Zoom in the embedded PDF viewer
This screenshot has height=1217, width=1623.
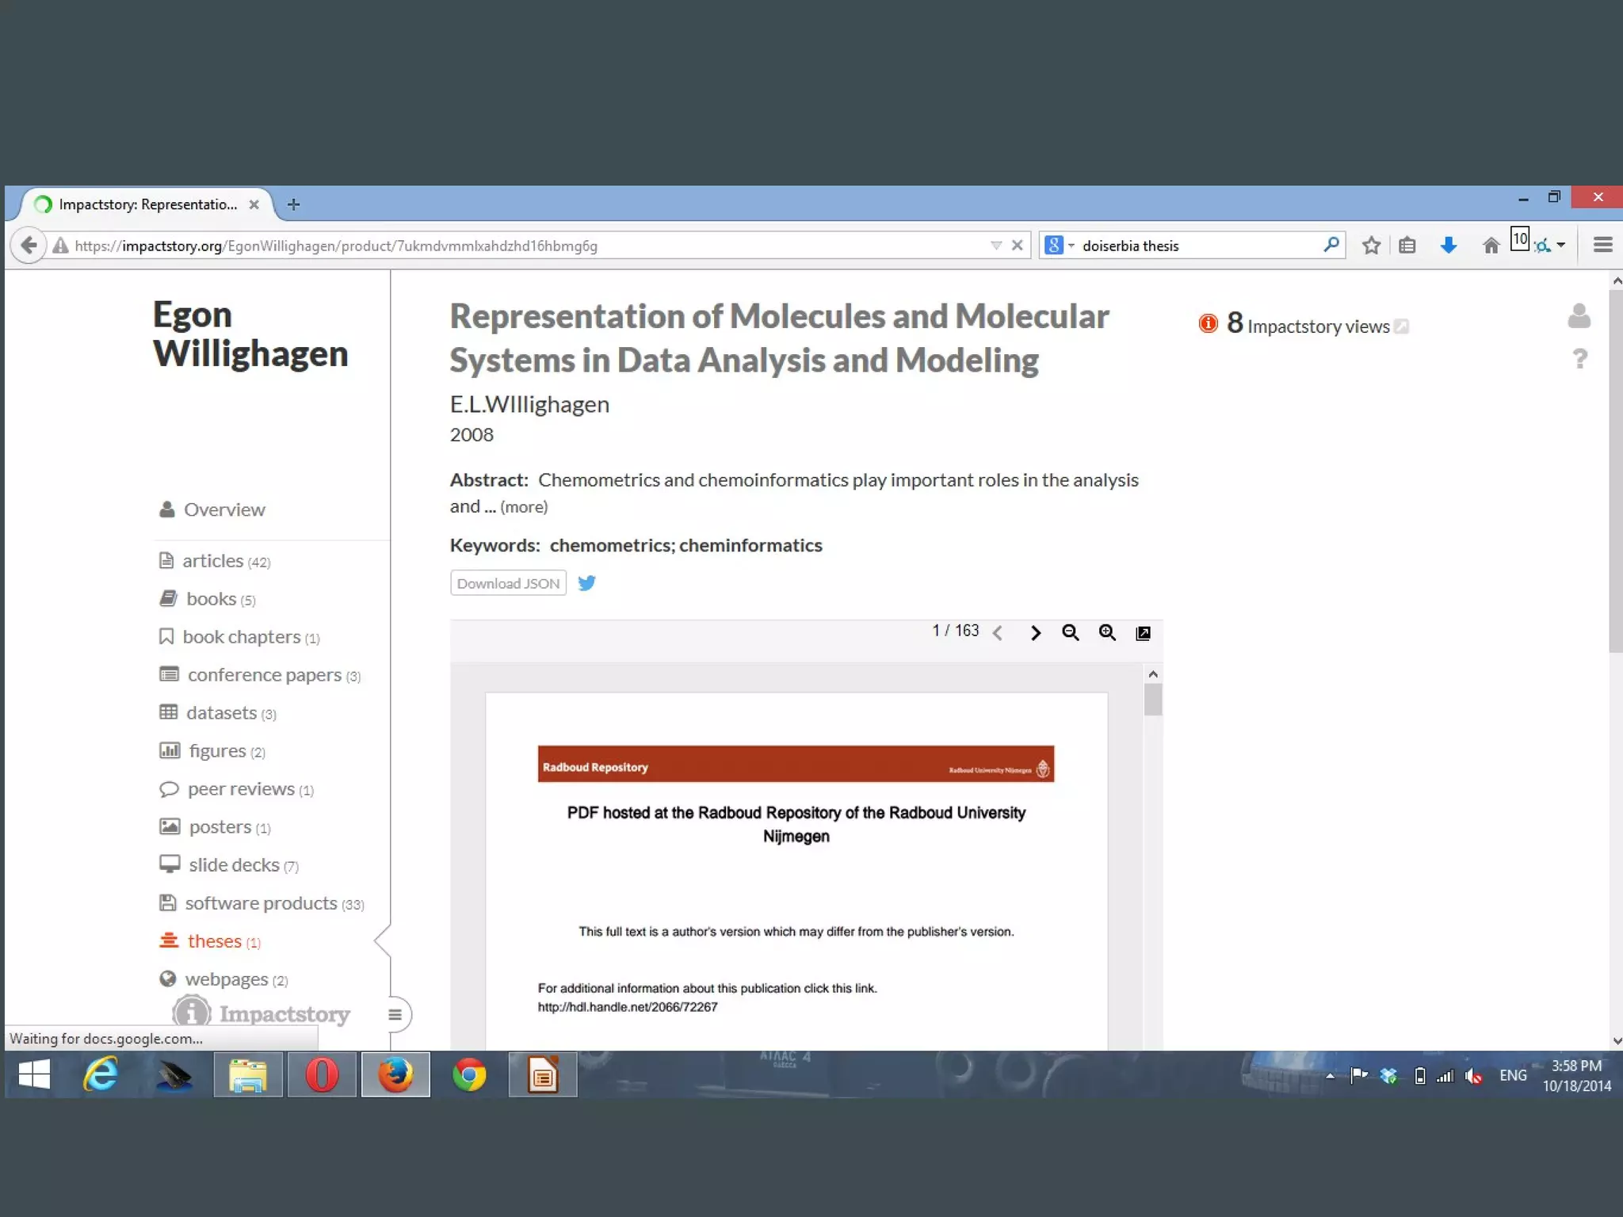coord(1107,632)
